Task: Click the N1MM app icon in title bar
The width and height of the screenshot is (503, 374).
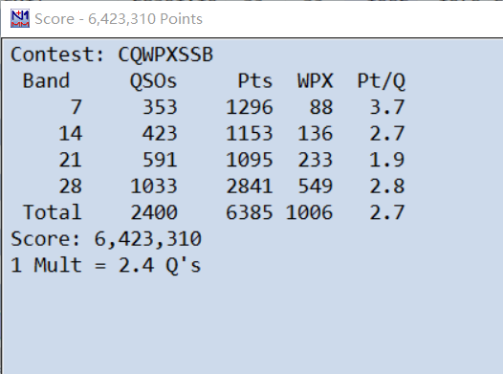Action: tap(20, 18)
